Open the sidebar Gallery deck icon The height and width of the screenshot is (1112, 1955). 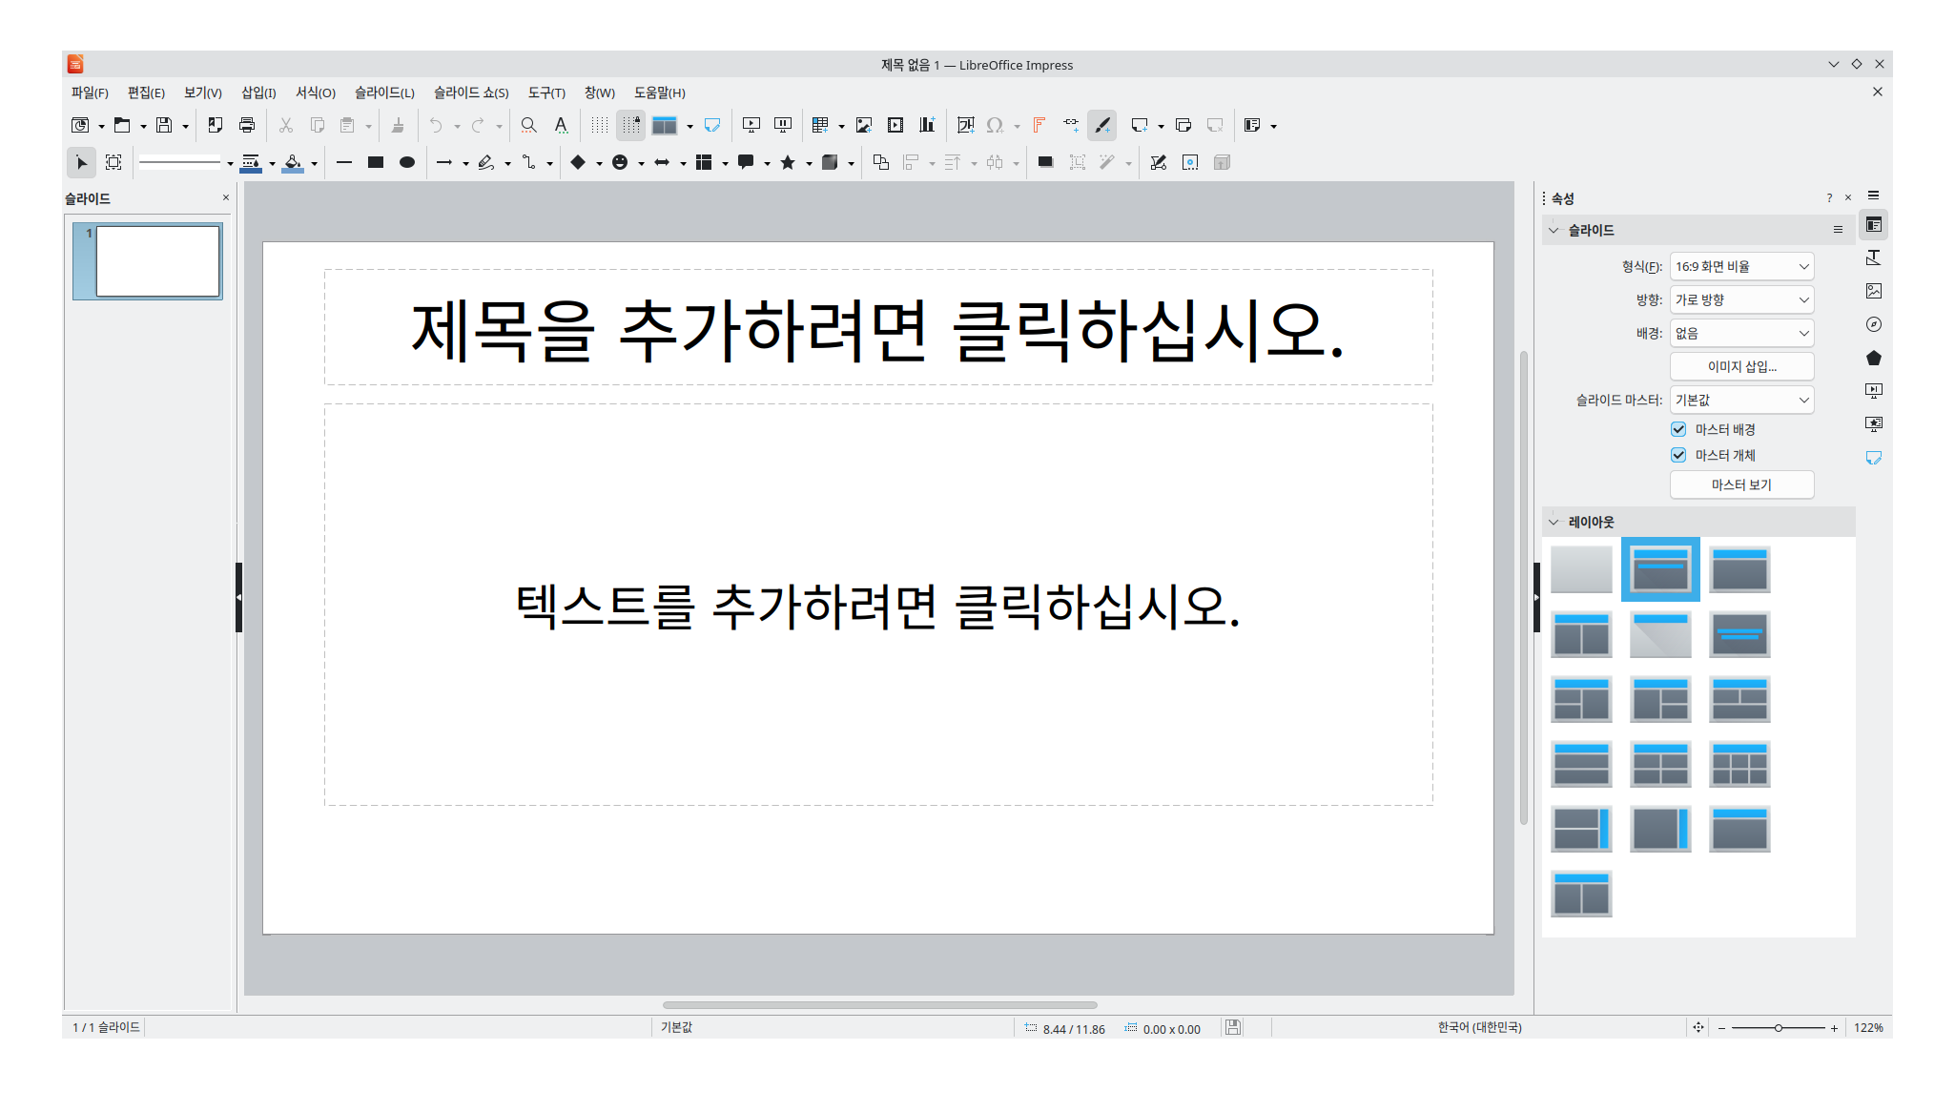coord(1874,291)
